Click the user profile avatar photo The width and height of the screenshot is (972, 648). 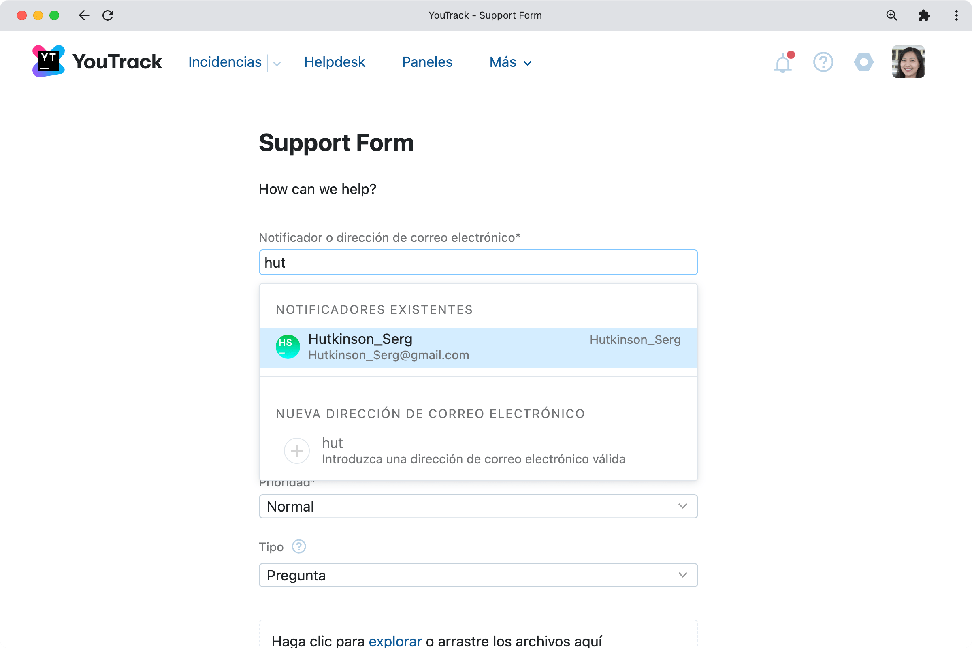pos(908,62)
